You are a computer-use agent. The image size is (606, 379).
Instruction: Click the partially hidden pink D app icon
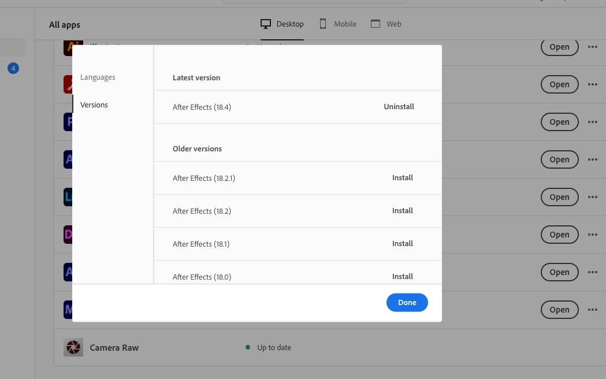[x=68, y=234]
